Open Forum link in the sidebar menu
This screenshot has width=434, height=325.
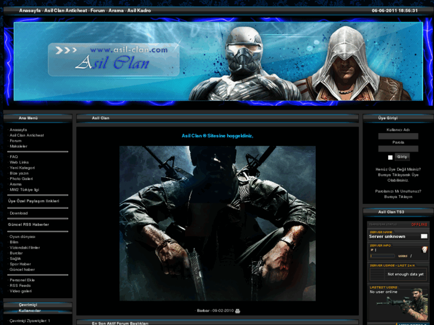click(x=16, y=141)
